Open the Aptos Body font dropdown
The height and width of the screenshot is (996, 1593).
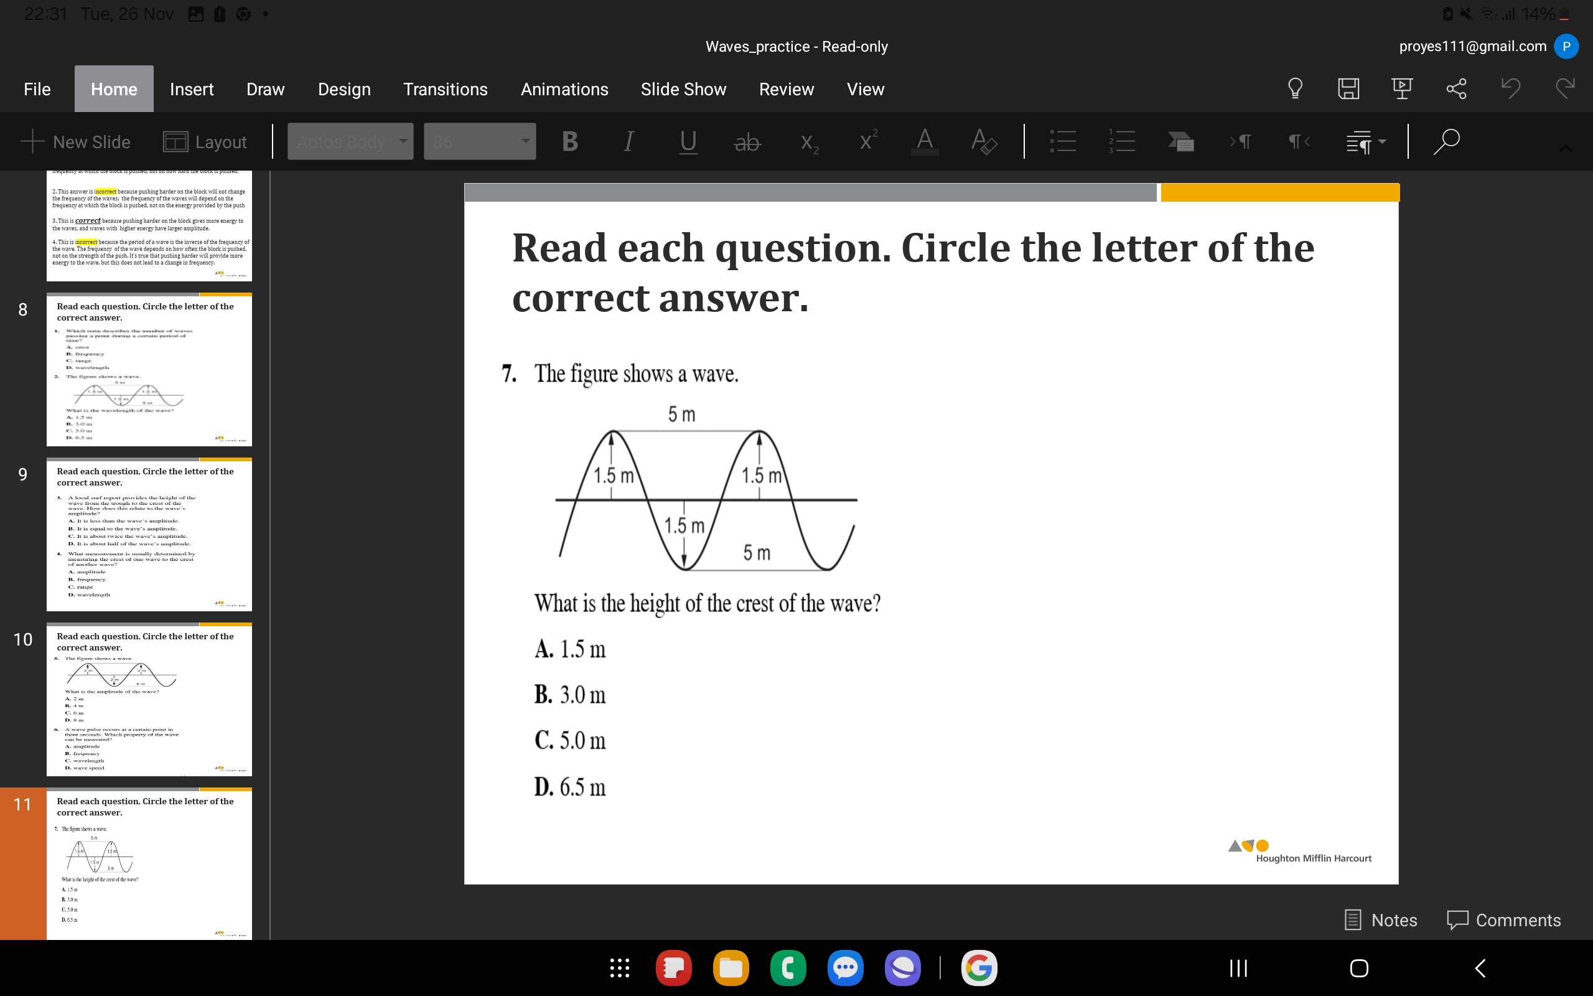pyautogui.click(x=350, y=141)
